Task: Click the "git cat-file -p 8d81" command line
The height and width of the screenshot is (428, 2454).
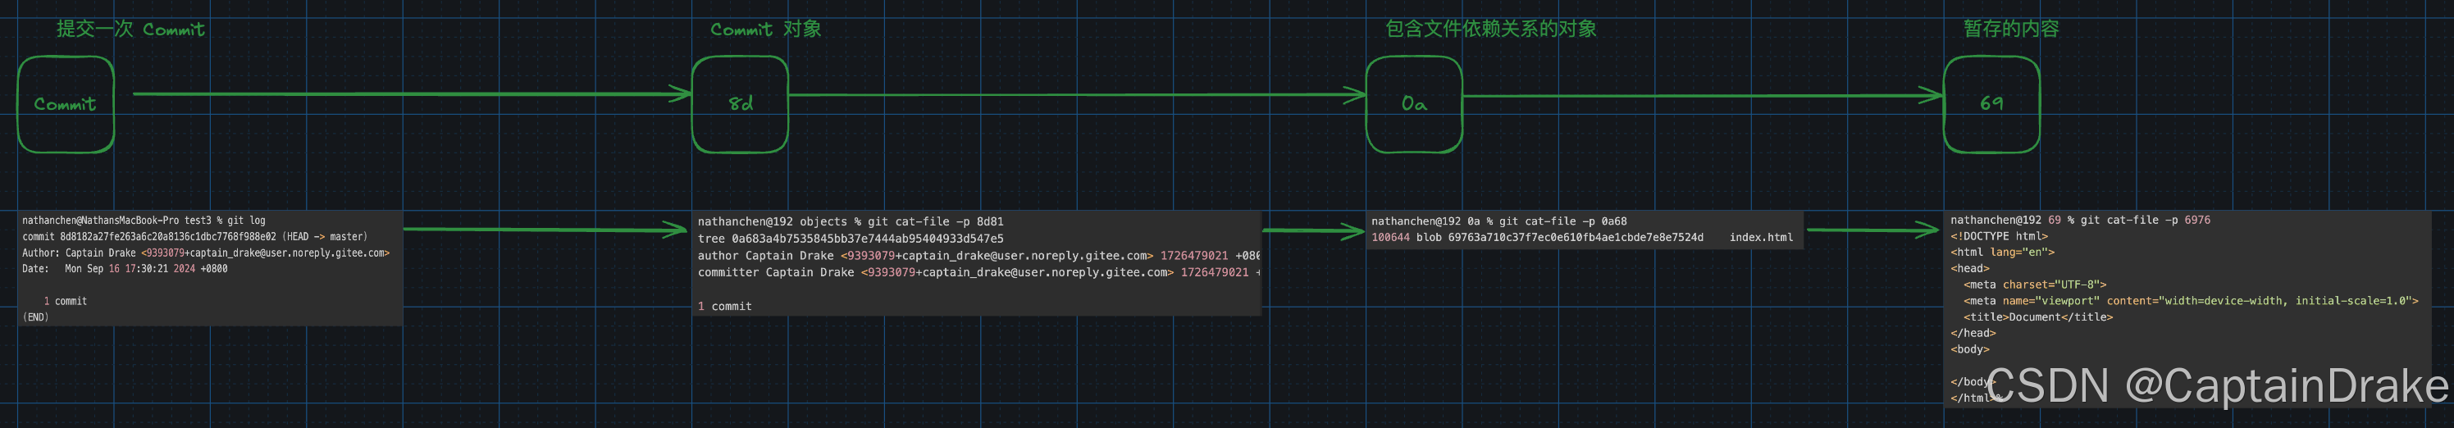Action: [851, 221]
